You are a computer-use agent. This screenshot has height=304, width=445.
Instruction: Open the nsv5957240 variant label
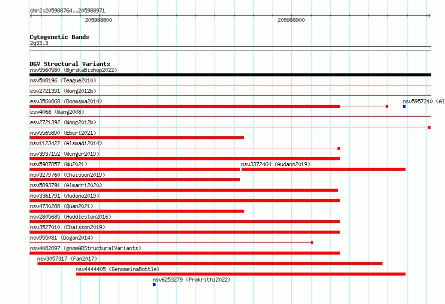[x=423, y=101]
